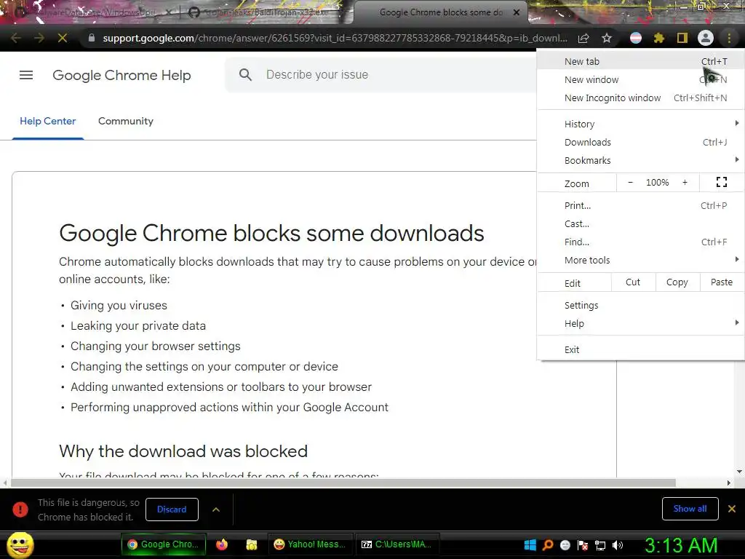This screenshot has height=559, width=745.
Task: Click the horizontal page scrollbar
Action: coord(343,483)
